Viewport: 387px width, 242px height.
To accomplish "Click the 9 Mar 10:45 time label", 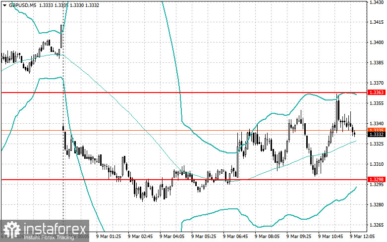I will 331,237.
